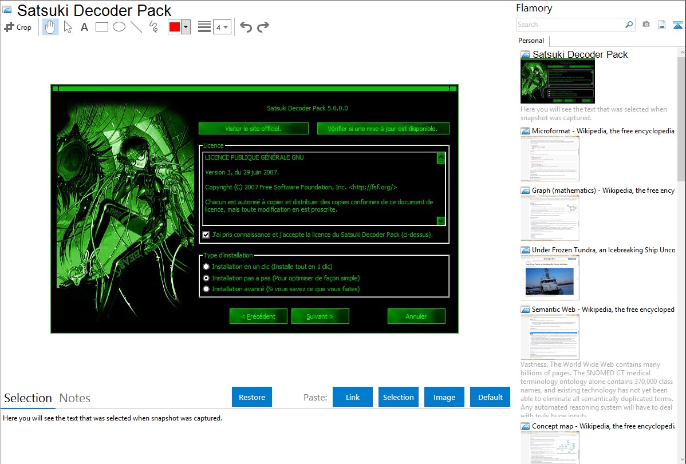Select Installation avancé option
Screen dimensions: 686x464
(x=206, y=289)
